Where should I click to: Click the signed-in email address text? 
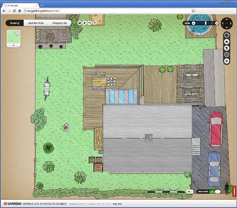[x=96, y=204]
